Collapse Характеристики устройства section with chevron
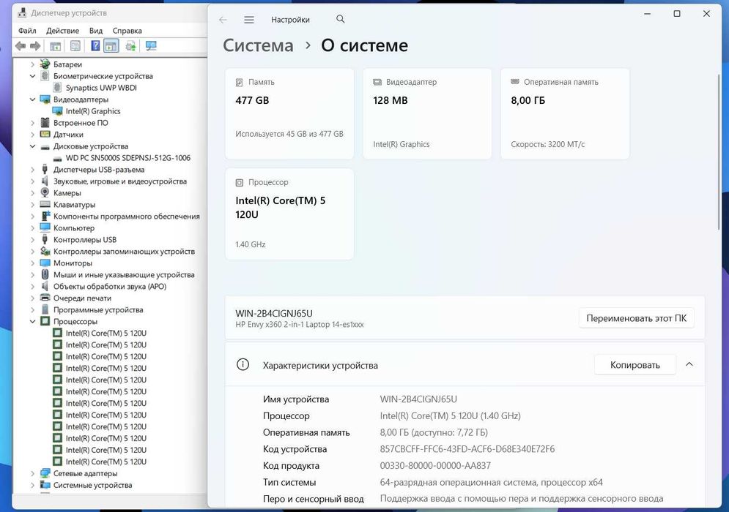Image resolution: width=729 pixels, height=512 pixels. click(689, 364)
